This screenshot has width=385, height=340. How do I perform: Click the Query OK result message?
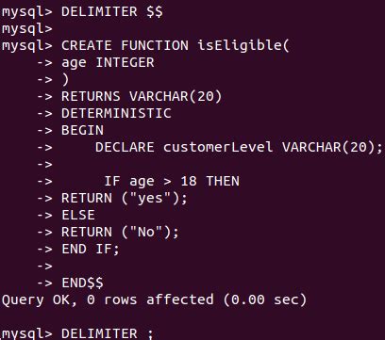154,300
